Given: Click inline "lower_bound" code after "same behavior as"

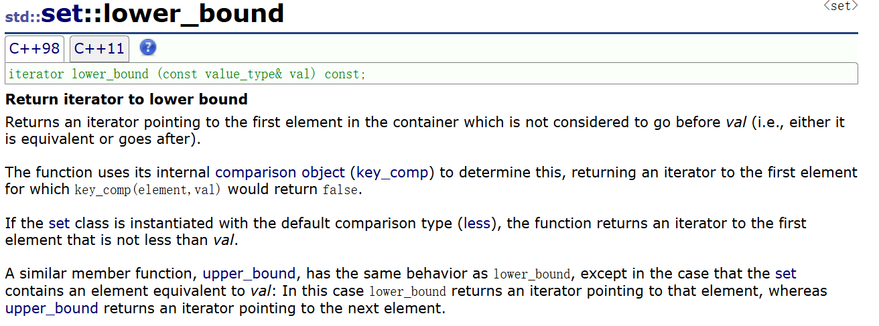Looking at the screenshot, I should click(532, 274).
